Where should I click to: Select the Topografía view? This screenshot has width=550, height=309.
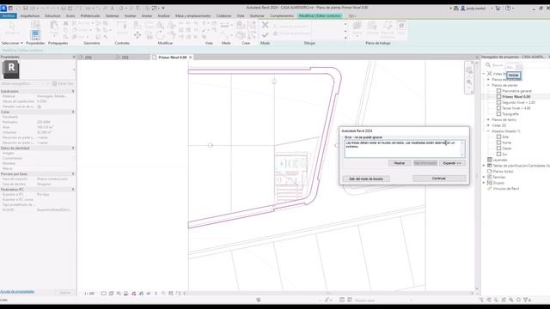coord(510,114)
